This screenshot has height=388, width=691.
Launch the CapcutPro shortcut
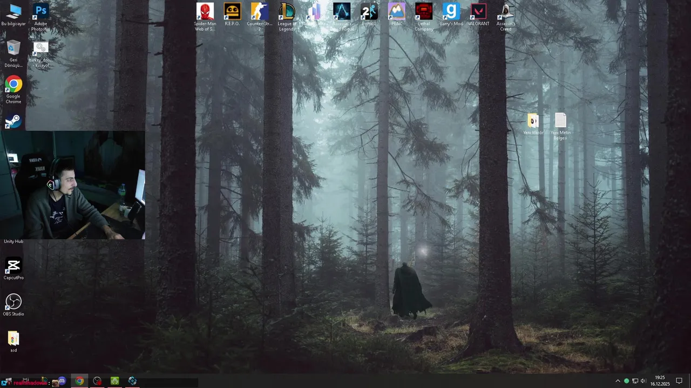pyautogui.click(x=13, y=268)
